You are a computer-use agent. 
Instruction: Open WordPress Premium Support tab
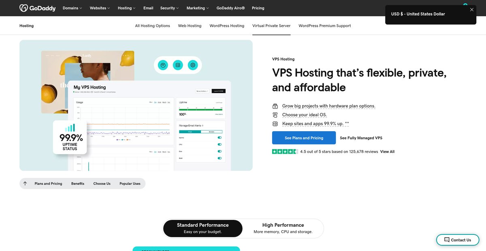click(x=325, y=26)
